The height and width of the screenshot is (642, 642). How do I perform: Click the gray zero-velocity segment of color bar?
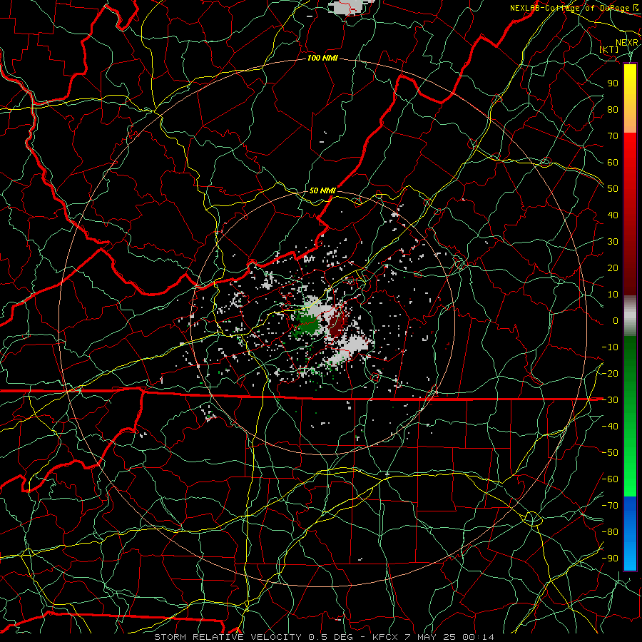click(x=630, y=316)
